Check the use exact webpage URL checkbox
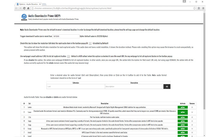Image resolution: width=220 pixels, height=137 pixels. [x=68, y=57]
